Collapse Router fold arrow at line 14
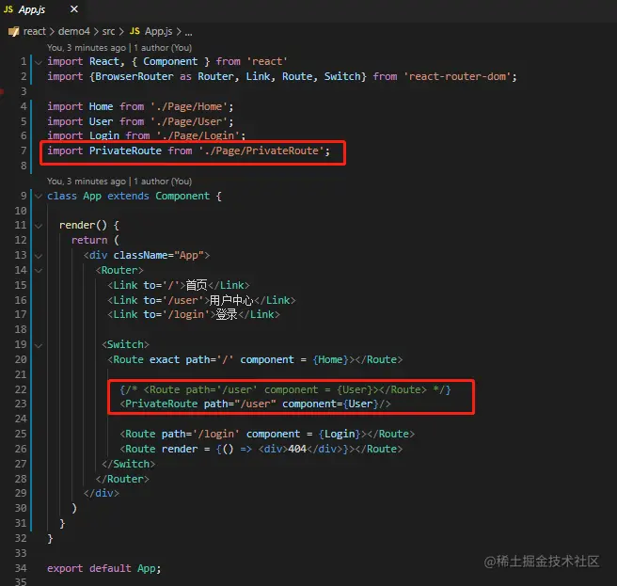Screen dimensions: 617x586 pyautogui.click(x=39, y=270)
